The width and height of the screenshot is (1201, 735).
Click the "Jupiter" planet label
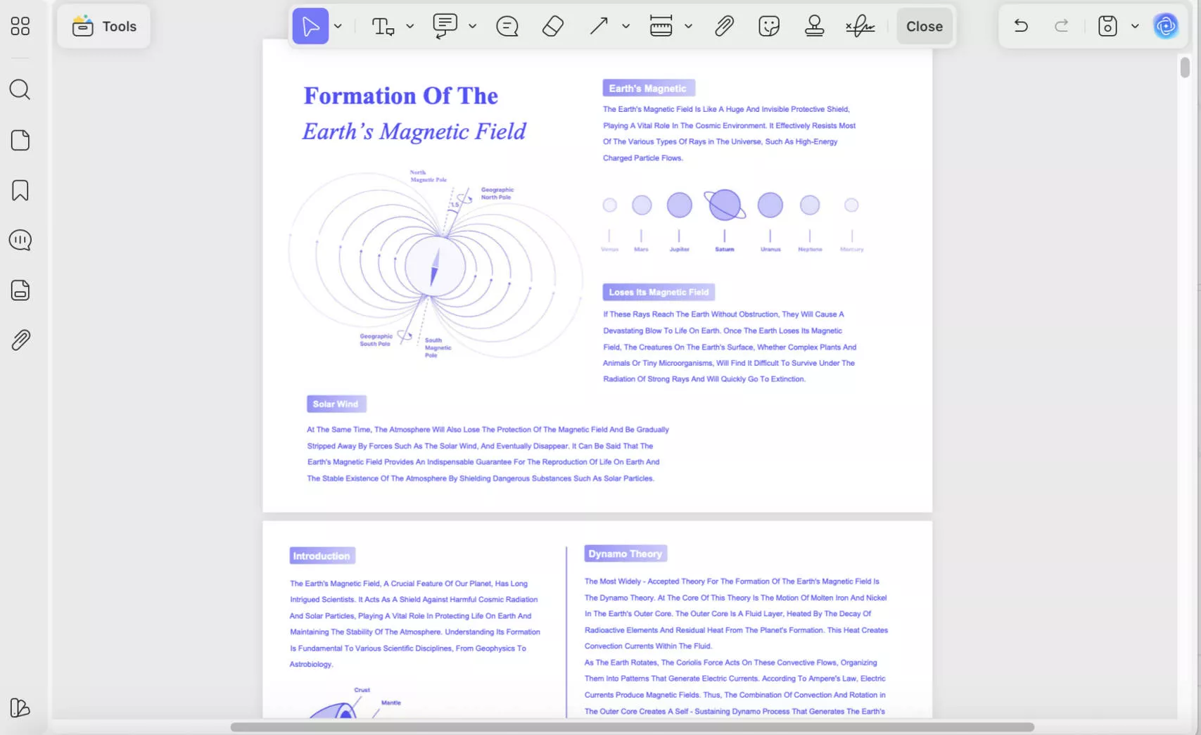pyautogui.click(x=680, y=249)
